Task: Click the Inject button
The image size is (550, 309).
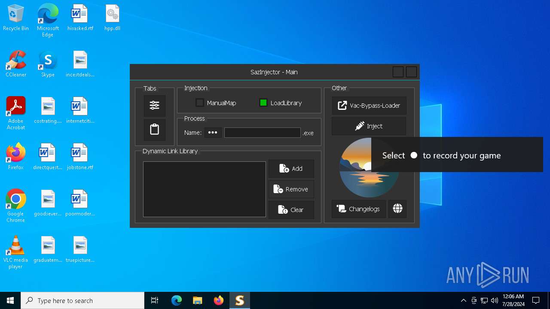Action: click(x=369, y=126)
